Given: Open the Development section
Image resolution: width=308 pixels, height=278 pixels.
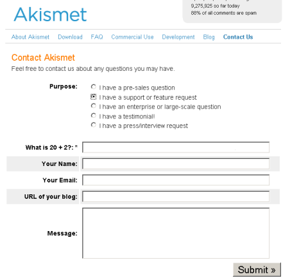Looking at the screenshot, I should tap(178, 37).
